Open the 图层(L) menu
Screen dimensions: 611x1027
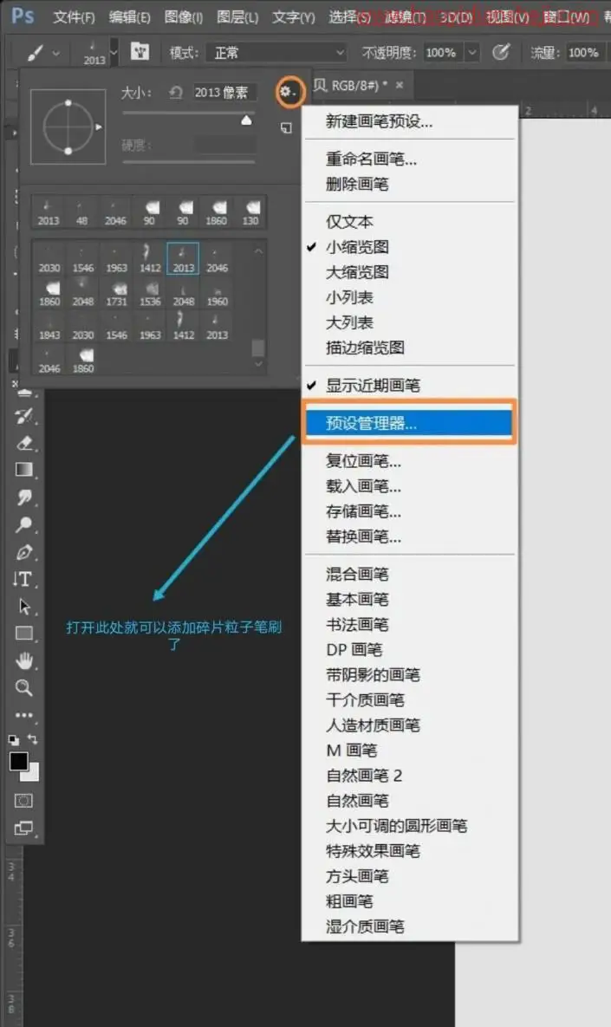point(237,17)
